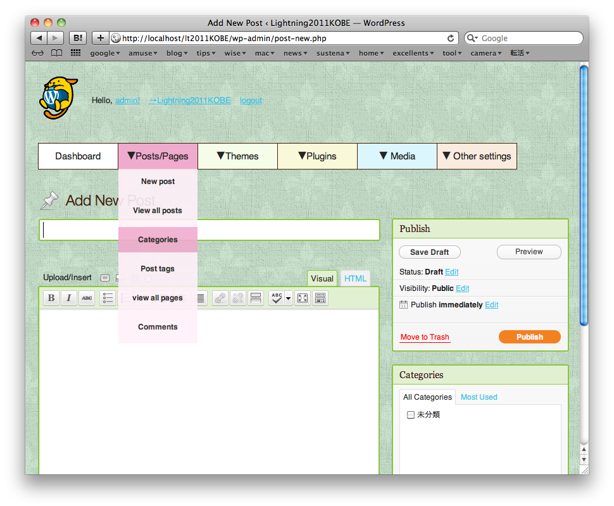Click the Move to Trash link

[x=425, y=337]
